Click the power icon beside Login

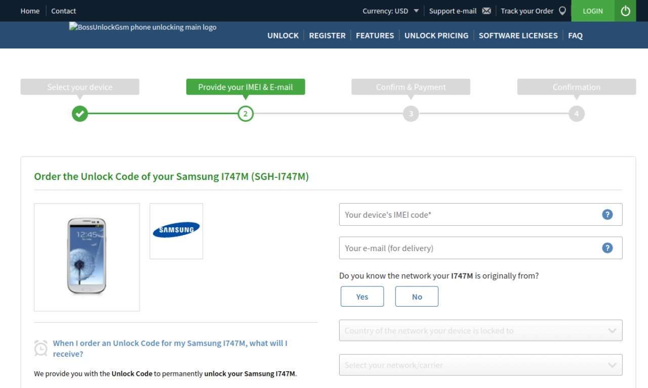pos(626,11)
